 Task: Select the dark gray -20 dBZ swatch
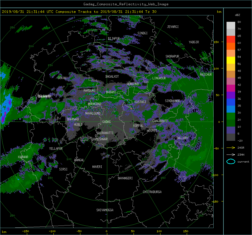(x=231, y=137)
